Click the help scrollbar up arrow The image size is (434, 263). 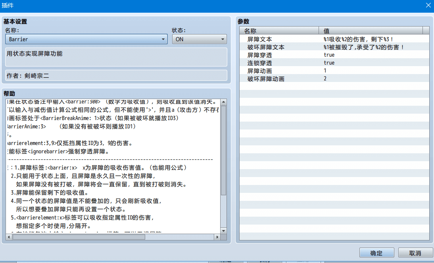(224, 102)
